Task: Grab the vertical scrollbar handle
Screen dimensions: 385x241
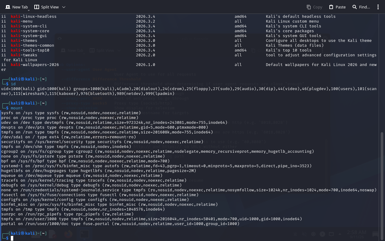Action: [382, 186]
